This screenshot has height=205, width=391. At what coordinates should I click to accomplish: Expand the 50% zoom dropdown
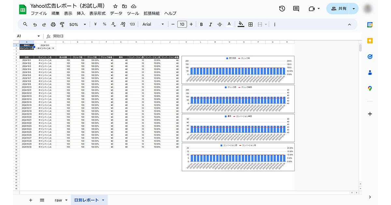tap(78, 24)
